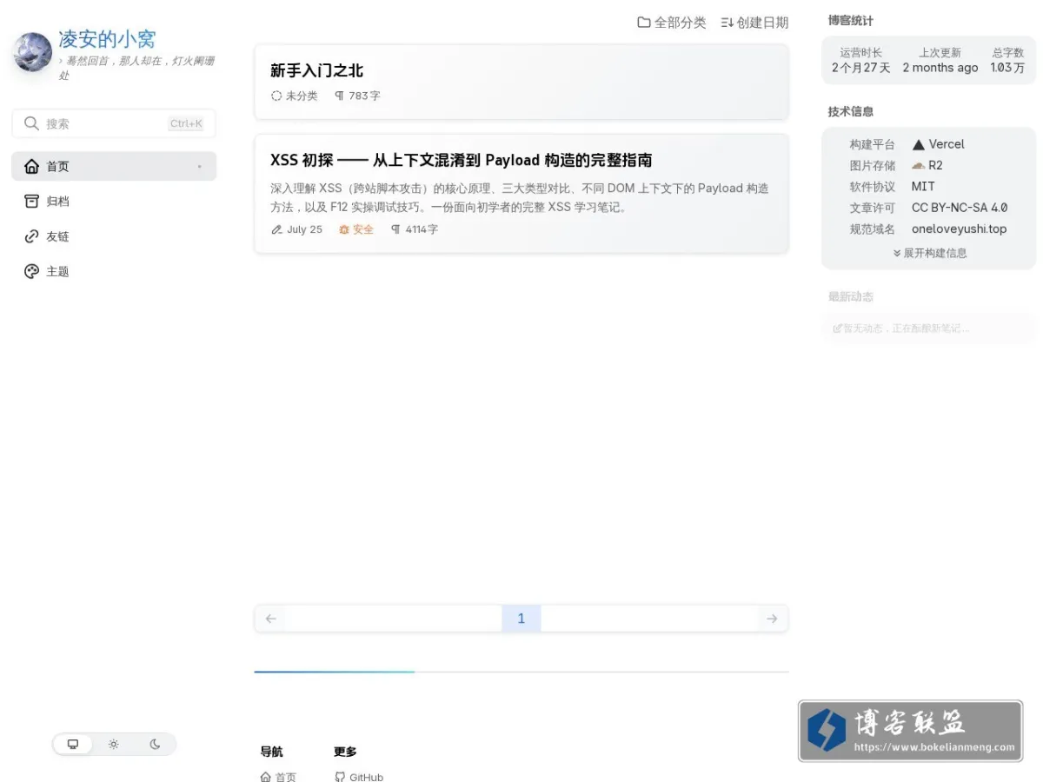Screen dimensions: 1043x782
Task: Click the search box magnifier icon
Action: [31, 123]
